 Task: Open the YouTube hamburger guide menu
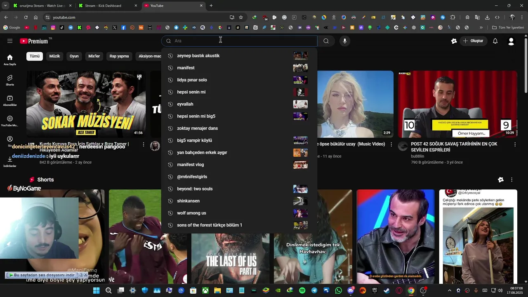[10, 41]
